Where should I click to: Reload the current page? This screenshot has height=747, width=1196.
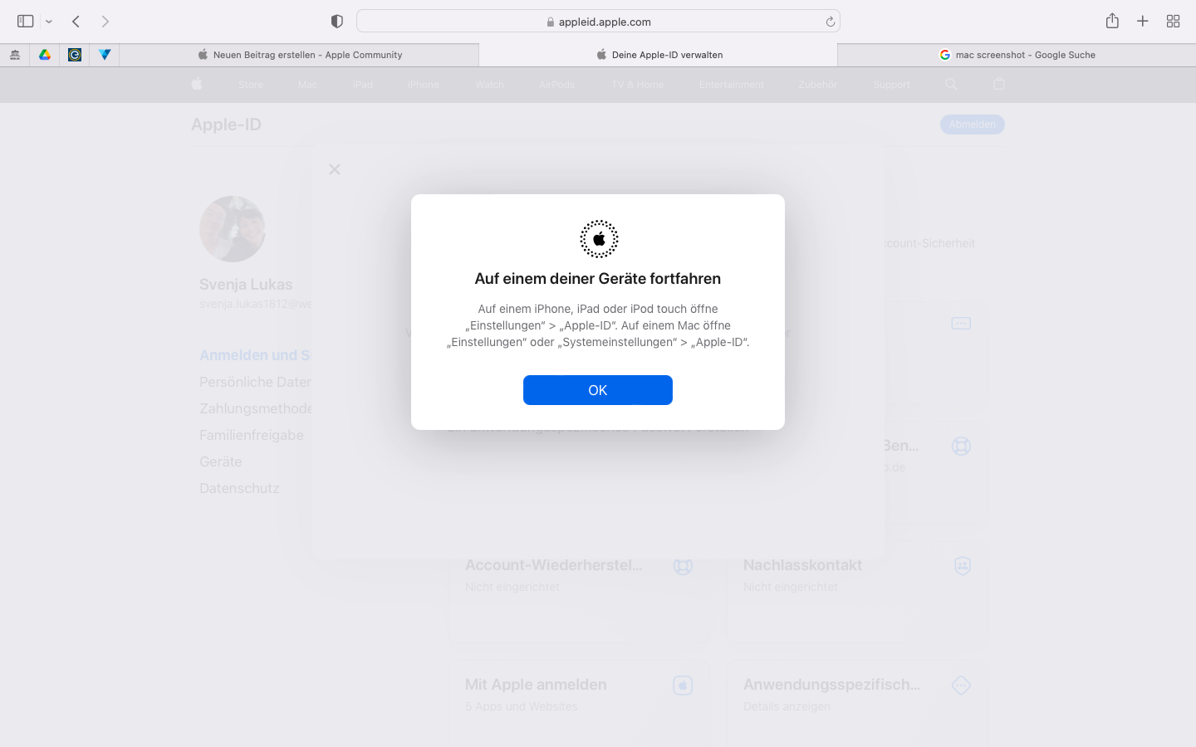pyautogui.click(x=830, y=22)
